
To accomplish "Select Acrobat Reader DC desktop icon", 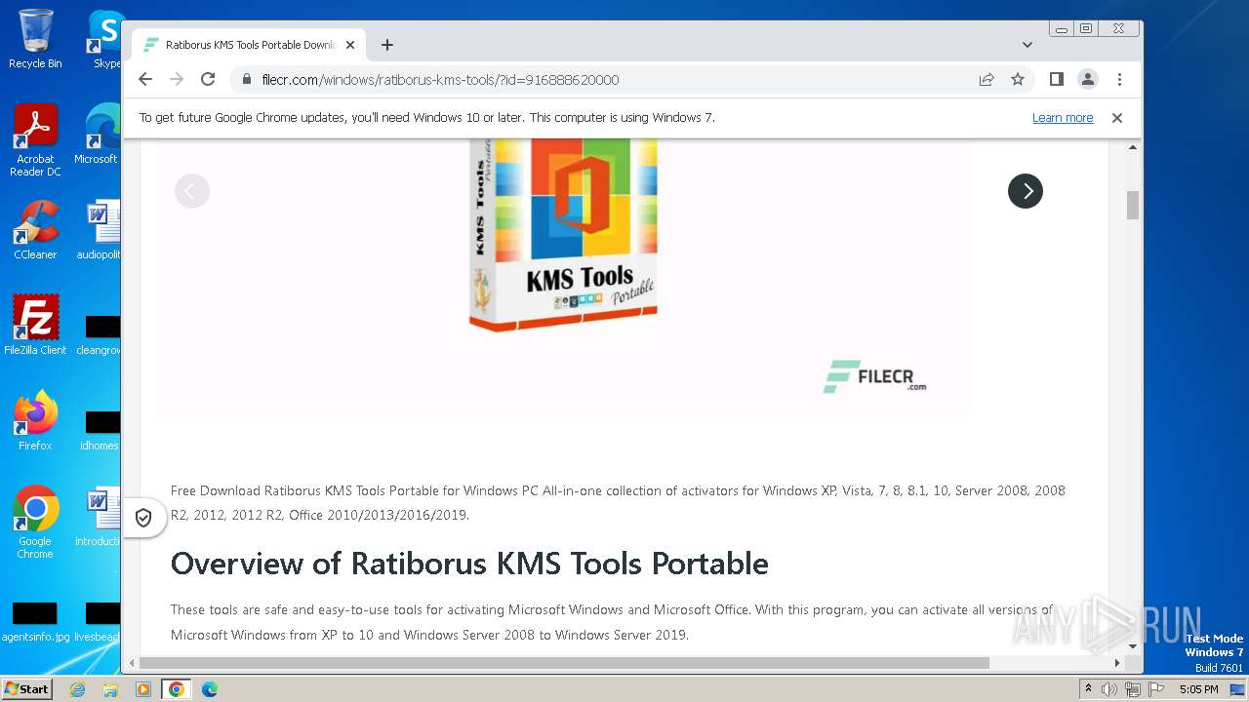I will pyautogui.click(x=35, y=140).
